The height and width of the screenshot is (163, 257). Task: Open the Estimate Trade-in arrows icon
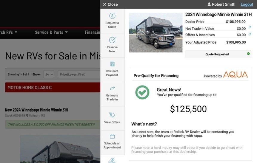112,89
